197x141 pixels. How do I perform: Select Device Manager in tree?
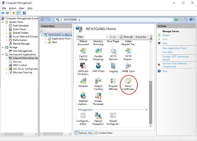[21, 44]
